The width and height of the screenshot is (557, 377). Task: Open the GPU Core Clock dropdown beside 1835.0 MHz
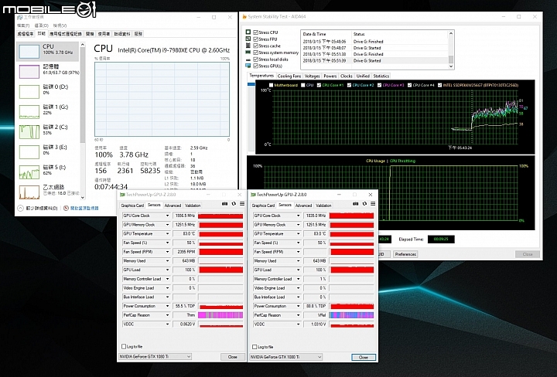click(x=298, y=216)
